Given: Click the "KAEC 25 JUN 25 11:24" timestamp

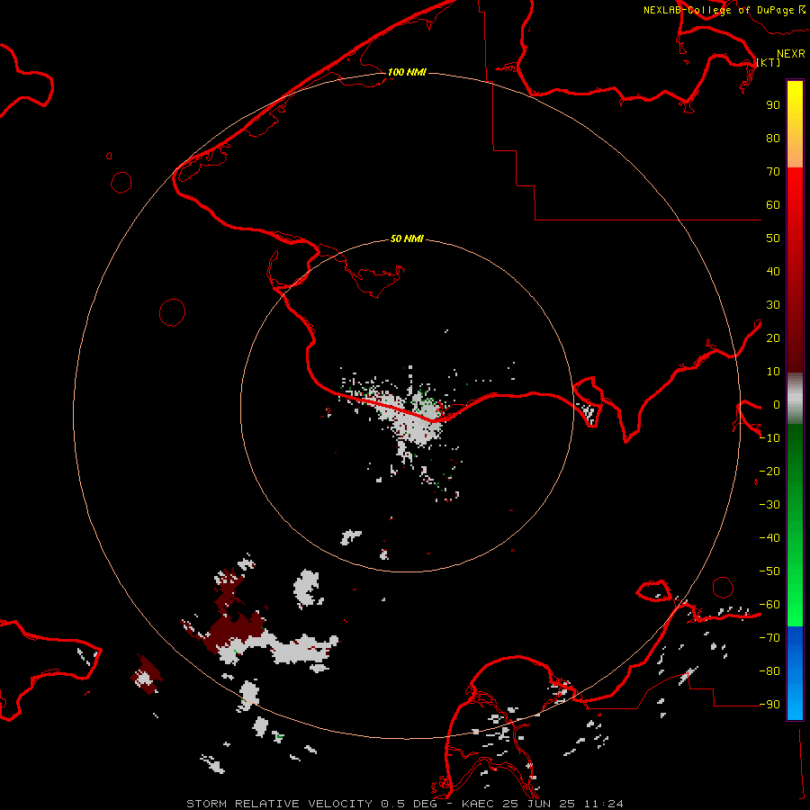Looking at the screenshot, I should point(543,804).
